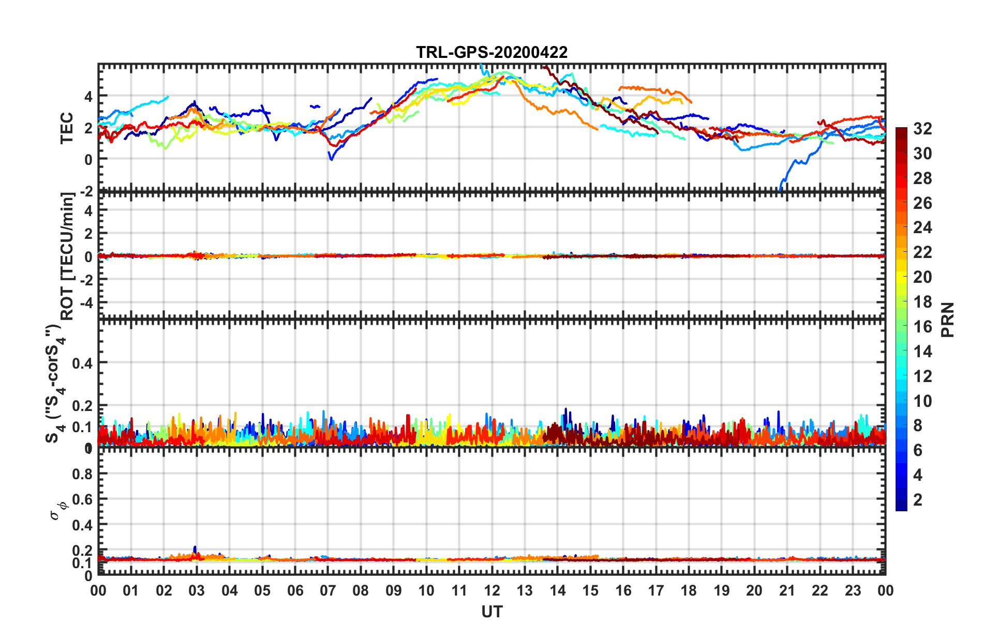Click PRN colorbar tick label 8
This screenshot has width=984, height=639.
pyautogui.click(x=918, y=425)
